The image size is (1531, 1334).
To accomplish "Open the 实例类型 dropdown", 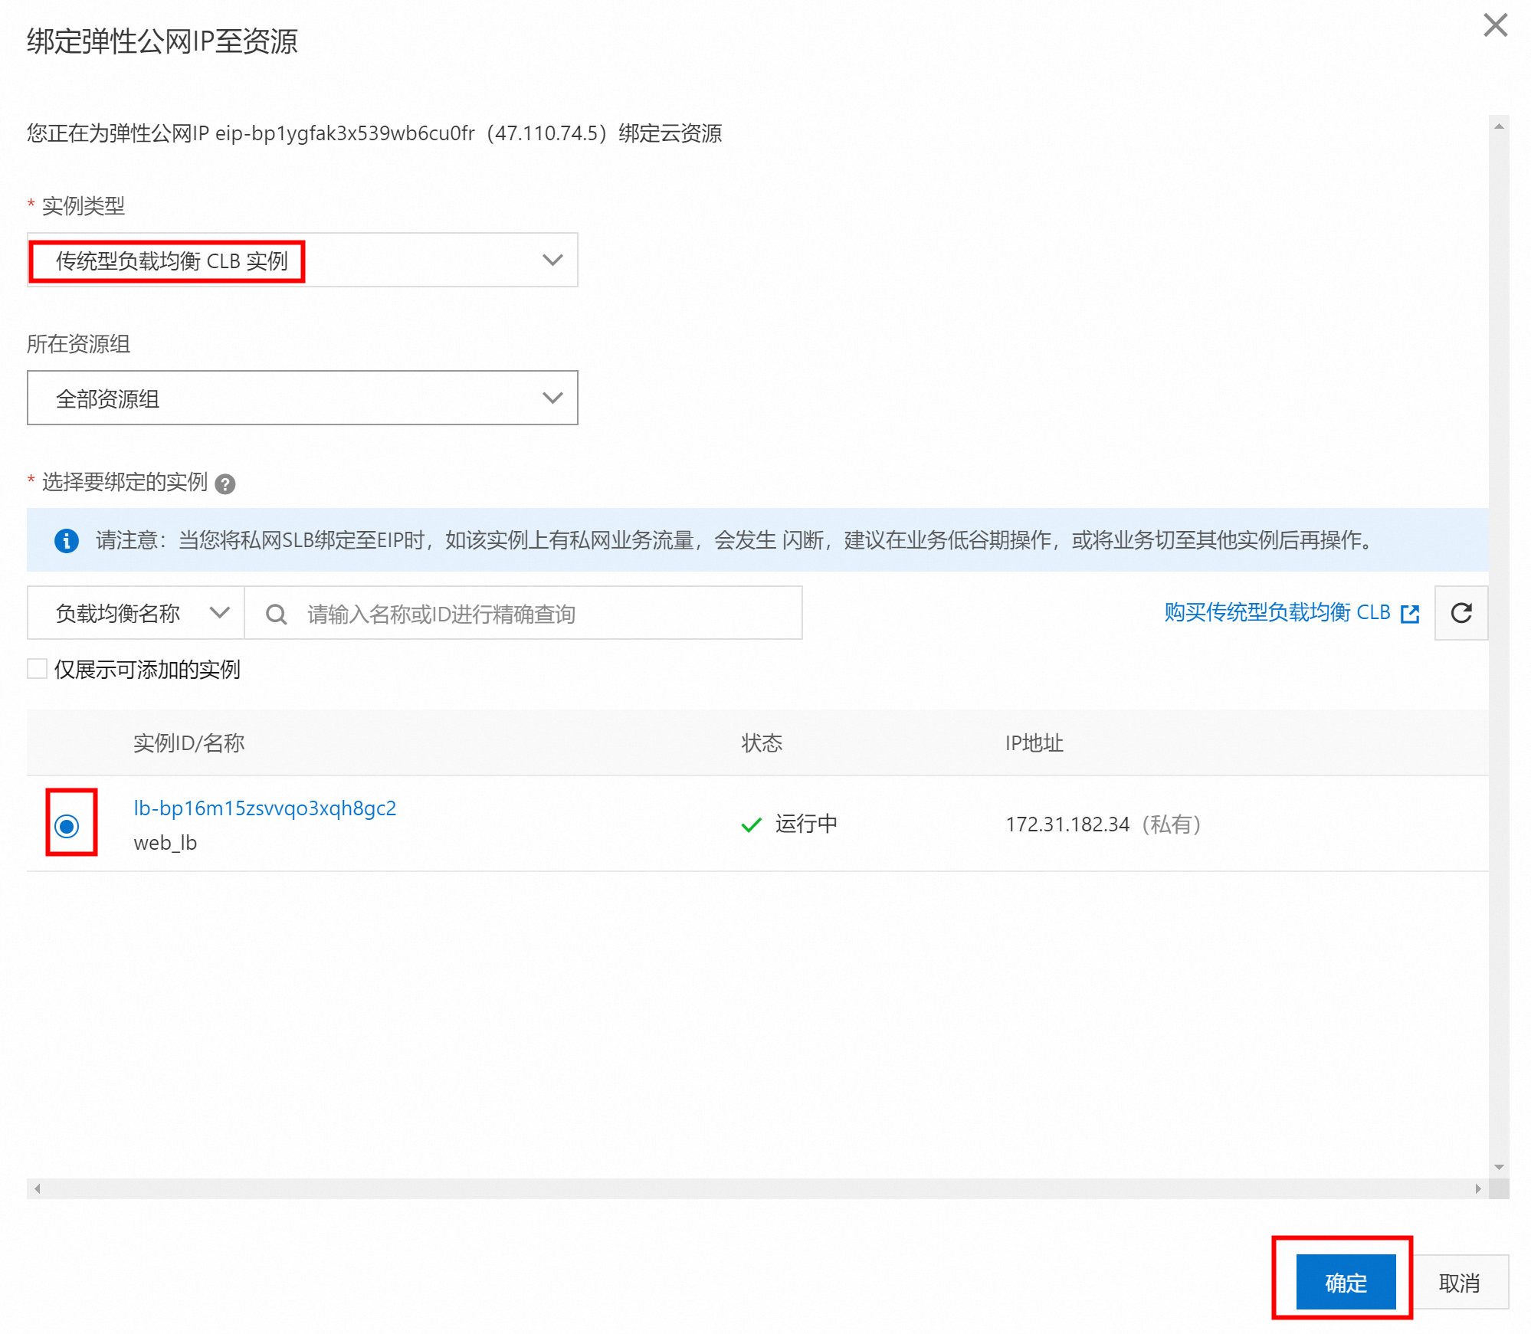I will point(302,261).
